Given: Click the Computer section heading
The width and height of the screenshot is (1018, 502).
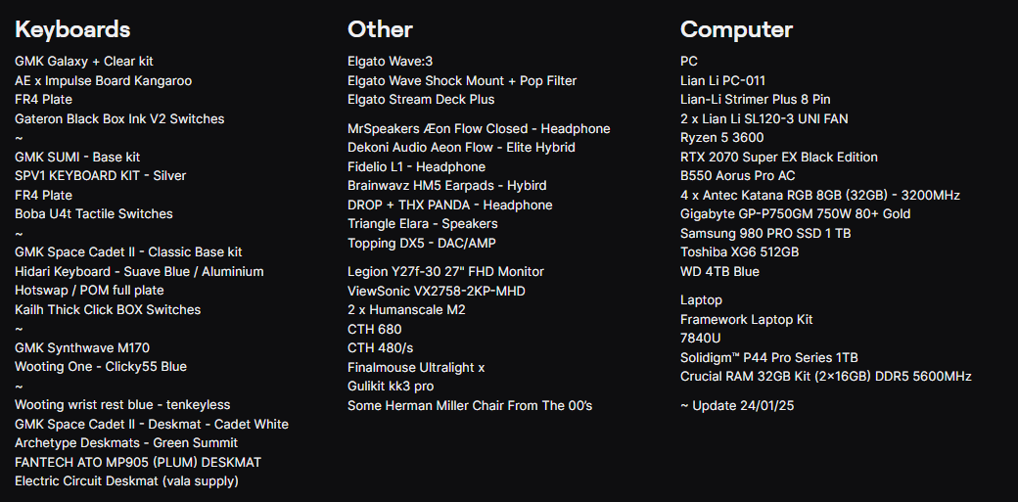Looking at the screenshot, I should click(736, 29).
